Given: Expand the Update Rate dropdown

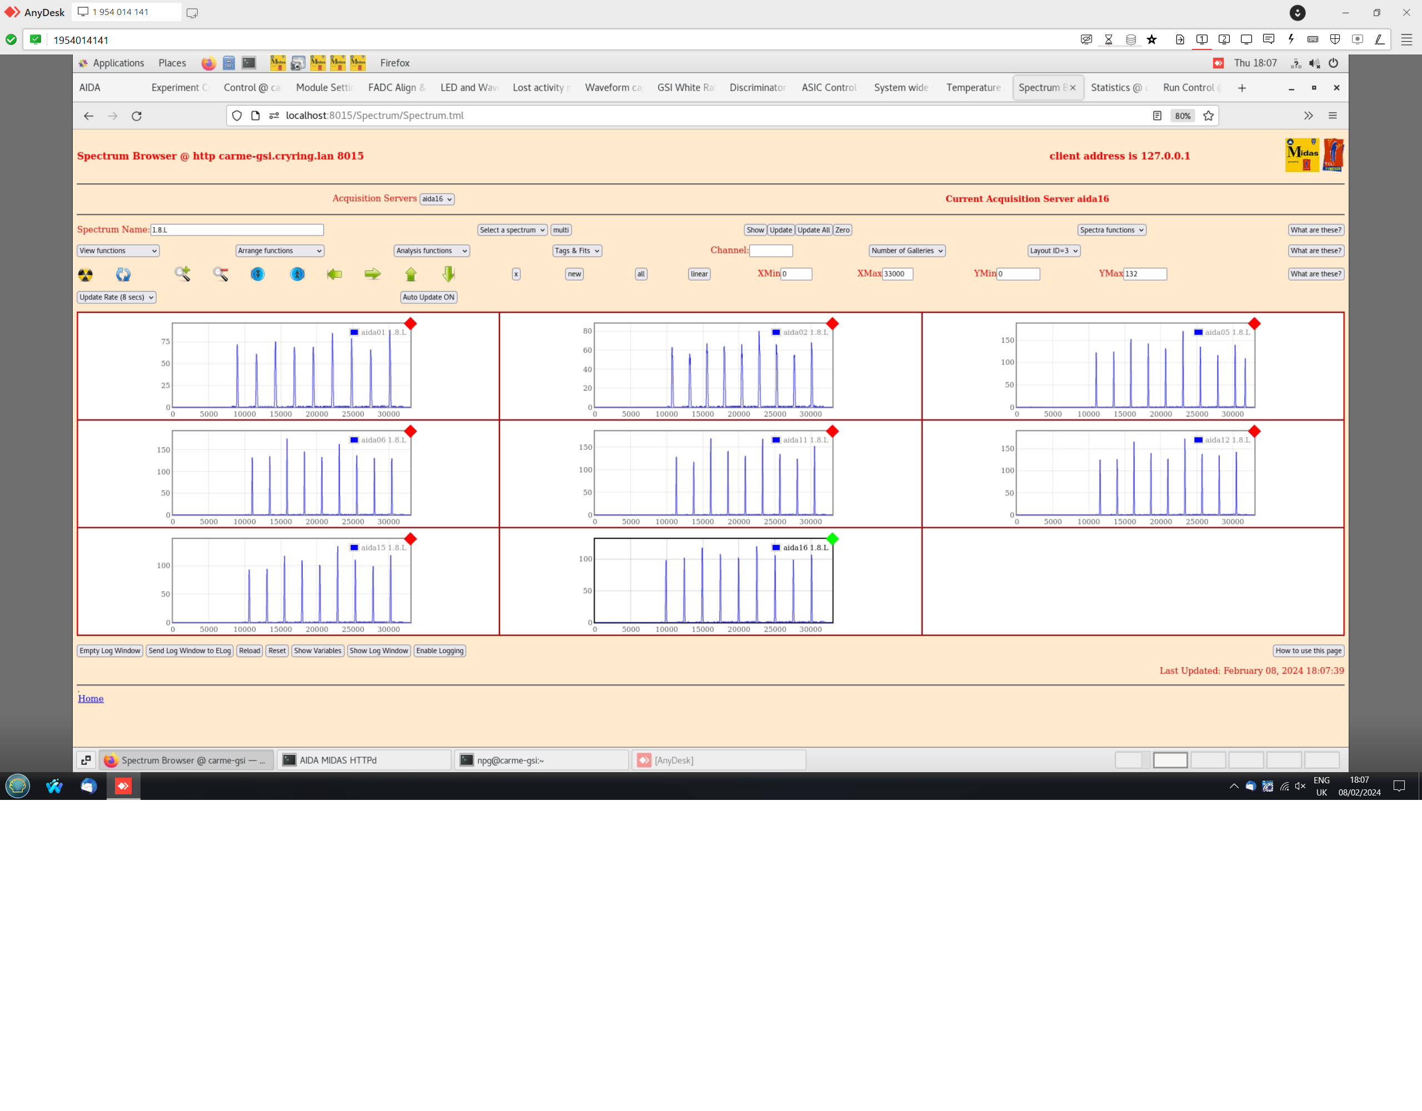Looking at the screenshot, I should tap(117, 297).
